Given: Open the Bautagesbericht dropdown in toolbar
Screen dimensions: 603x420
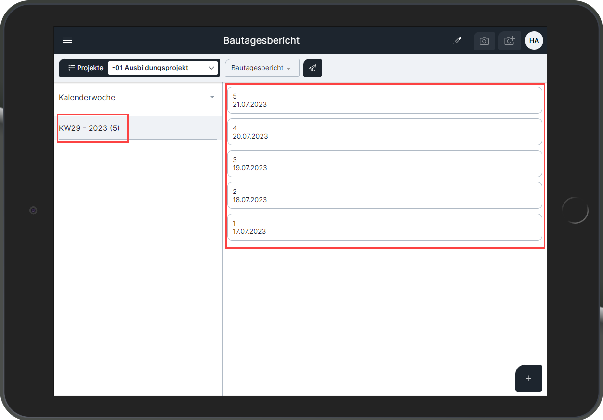Looking at the screenshot, I should point(262,68).
